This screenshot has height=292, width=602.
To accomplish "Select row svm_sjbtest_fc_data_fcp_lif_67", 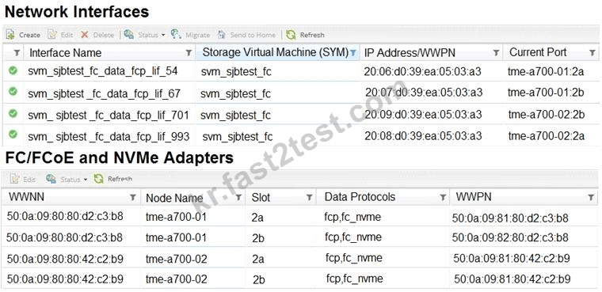I will coord(301,93).
